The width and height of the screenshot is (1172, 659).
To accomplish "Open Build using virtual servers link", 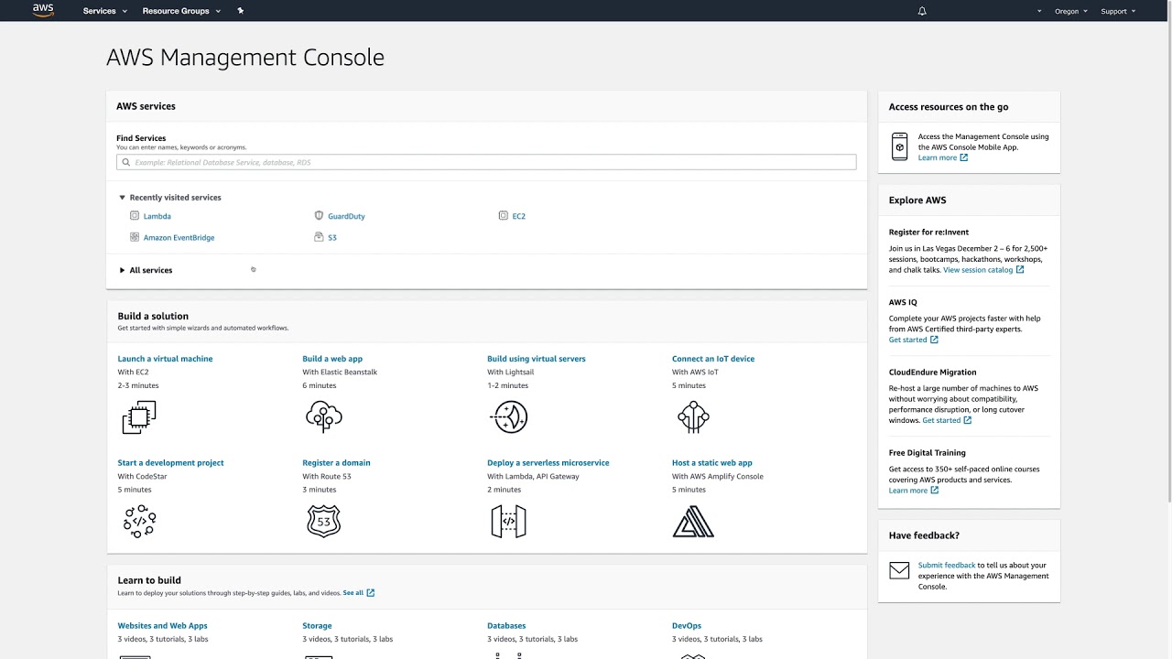I will tap(537, 359).
